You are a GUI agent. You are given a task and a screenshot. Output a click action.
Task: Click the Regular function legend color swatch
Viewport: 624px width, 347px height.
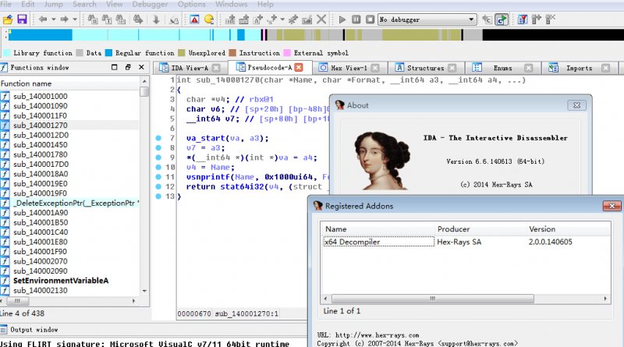click(108, 53)
